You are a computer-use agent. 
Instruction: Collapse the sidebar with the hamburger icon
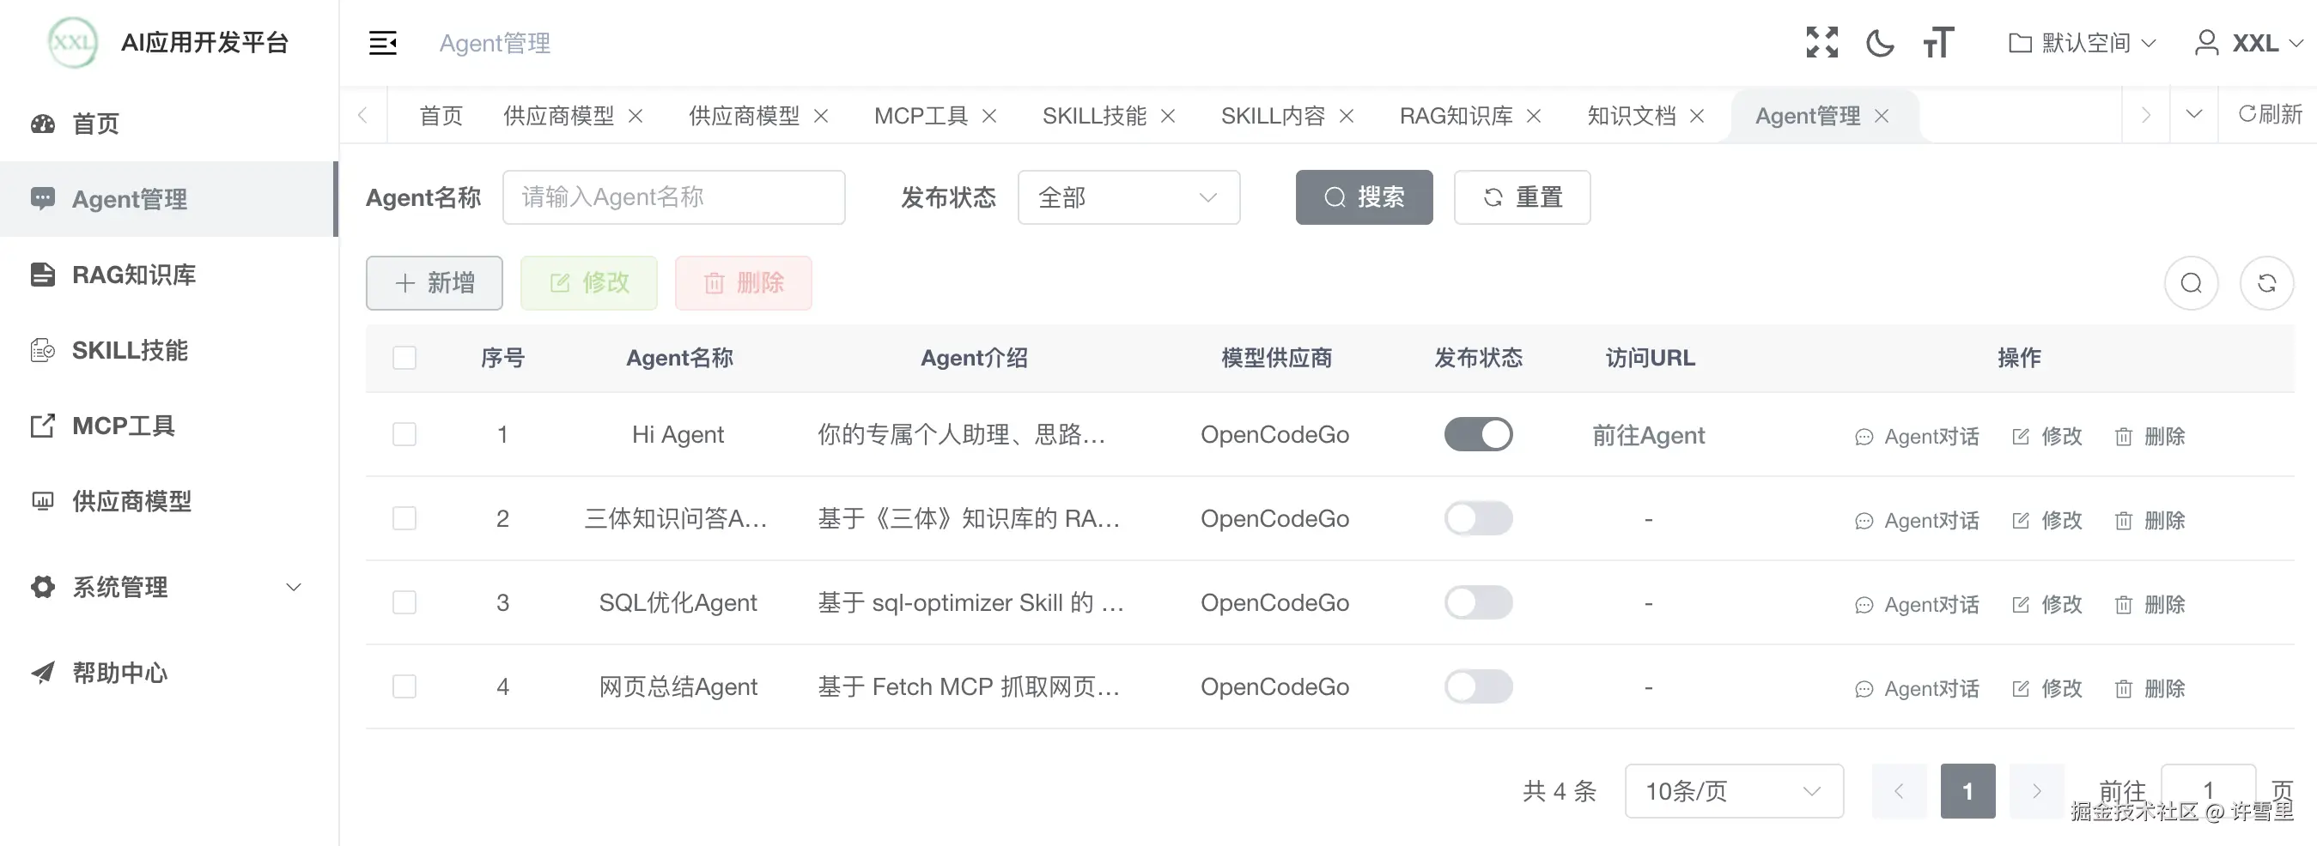pyautogui.click(x=382, y=42)
